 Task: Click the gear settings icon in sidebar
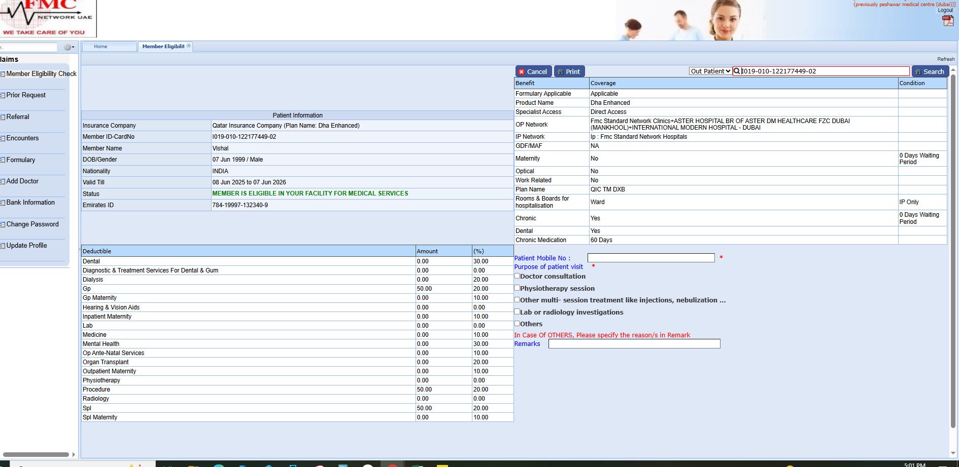68,47
